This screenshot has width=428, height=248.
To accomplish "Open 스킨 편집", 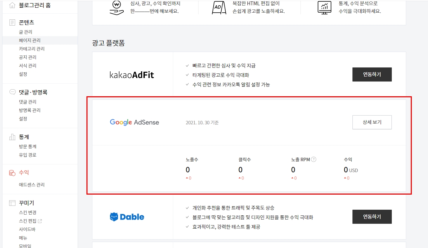I will (27, 221).
